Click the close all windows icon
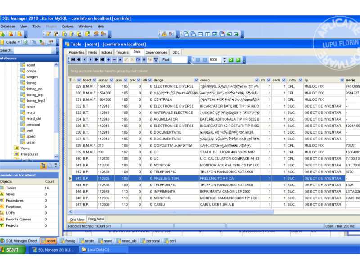The width and height of the screenshot is (360, 270). tap(222, 34)
